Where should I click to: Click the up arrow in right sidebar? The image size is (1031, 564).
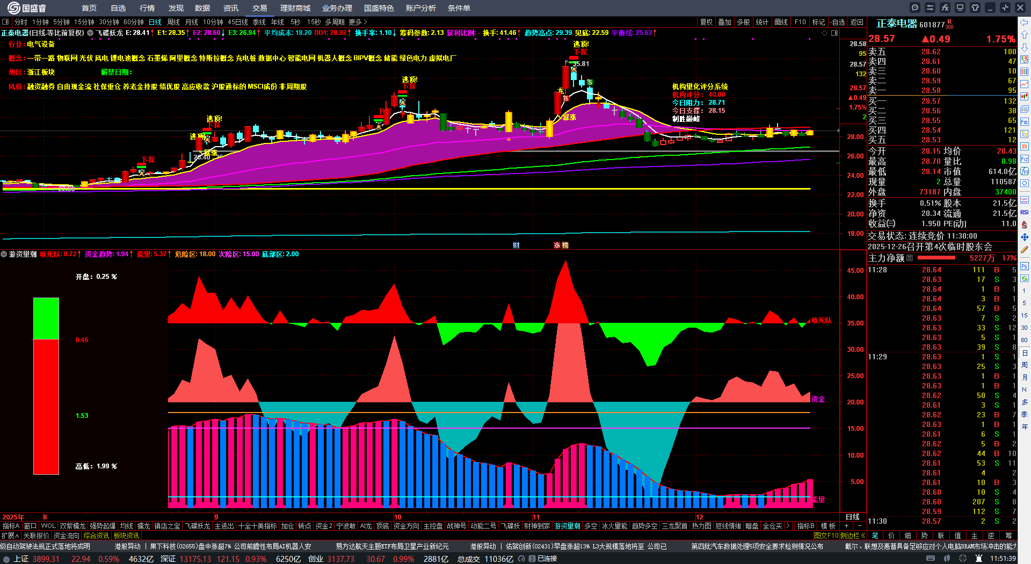(x=1025, y=35)
